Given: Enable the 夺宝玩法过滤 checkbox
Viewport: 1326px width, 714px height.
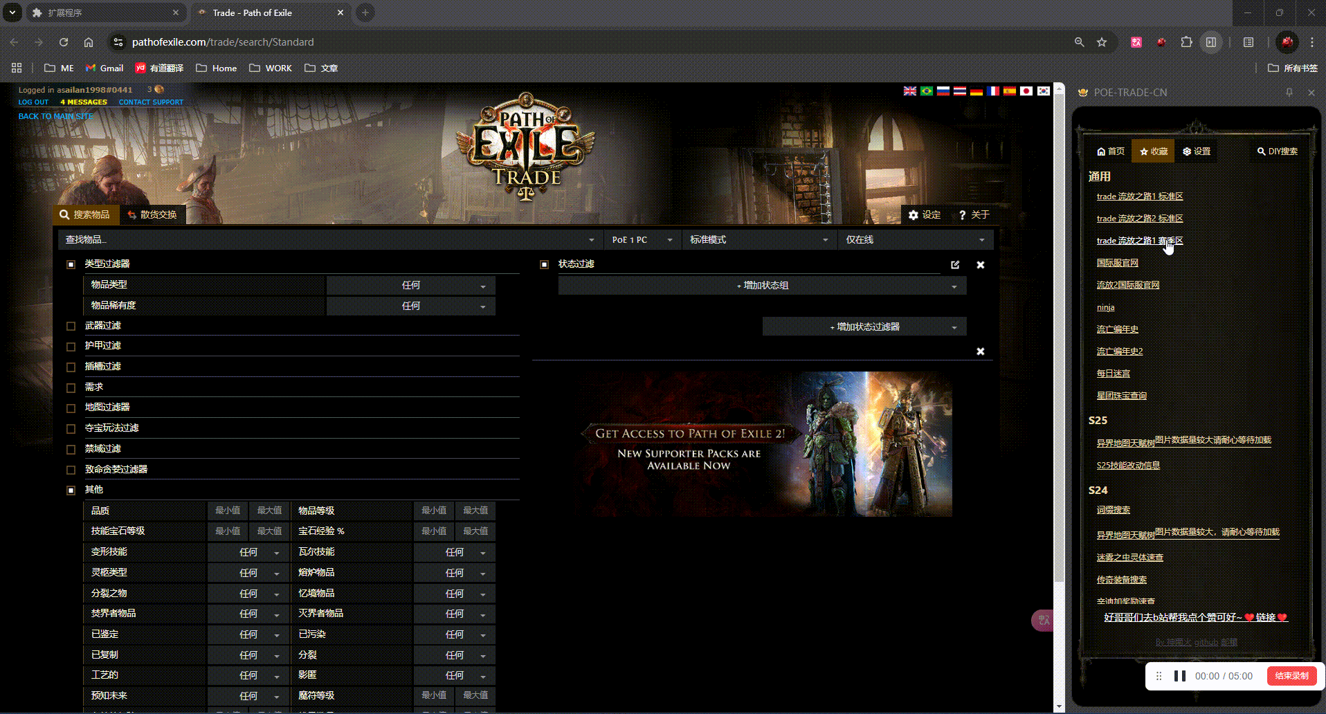Looking at the screenshot, I should [71, 429].
